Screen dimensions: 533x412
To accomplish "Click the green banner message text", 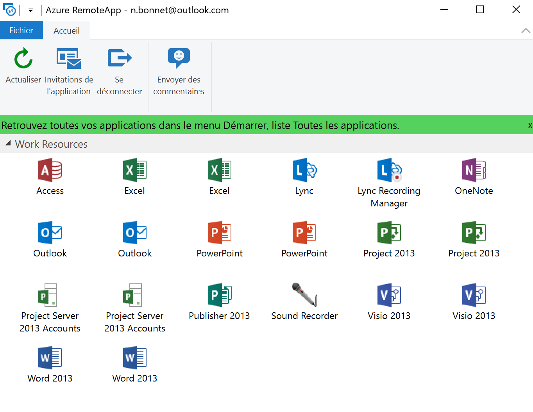I will 200,125.
